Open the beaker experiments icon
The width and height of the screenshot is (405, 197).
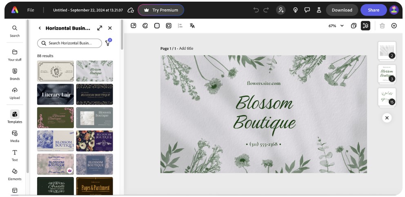point(319,10)
